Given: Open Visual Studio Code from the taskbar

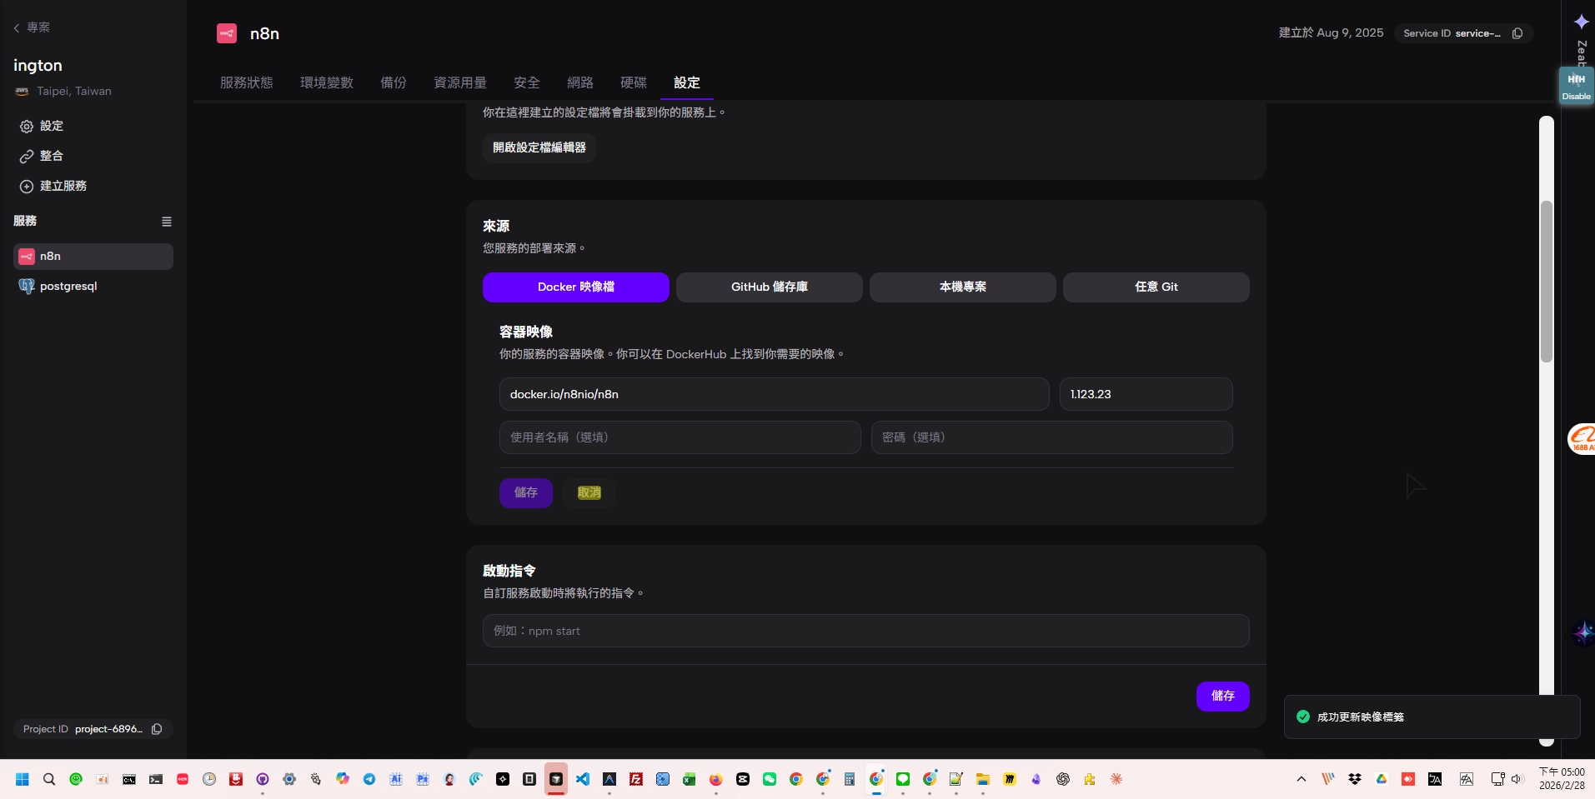Looking at the screenshot, I should click(583, 780).
